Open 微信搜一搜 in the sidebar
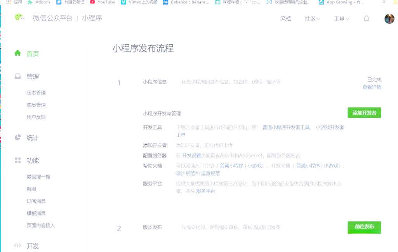Viewport: 398px width, 252px height. point(38,177)
